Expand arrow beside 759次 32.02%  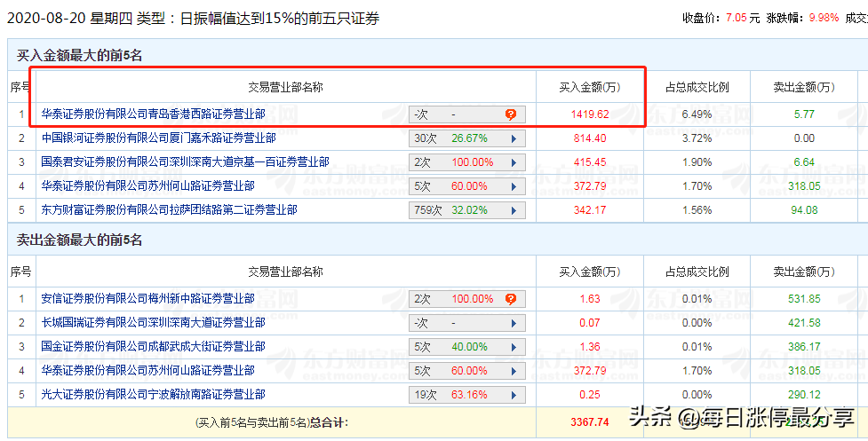(x=514, y=210)
